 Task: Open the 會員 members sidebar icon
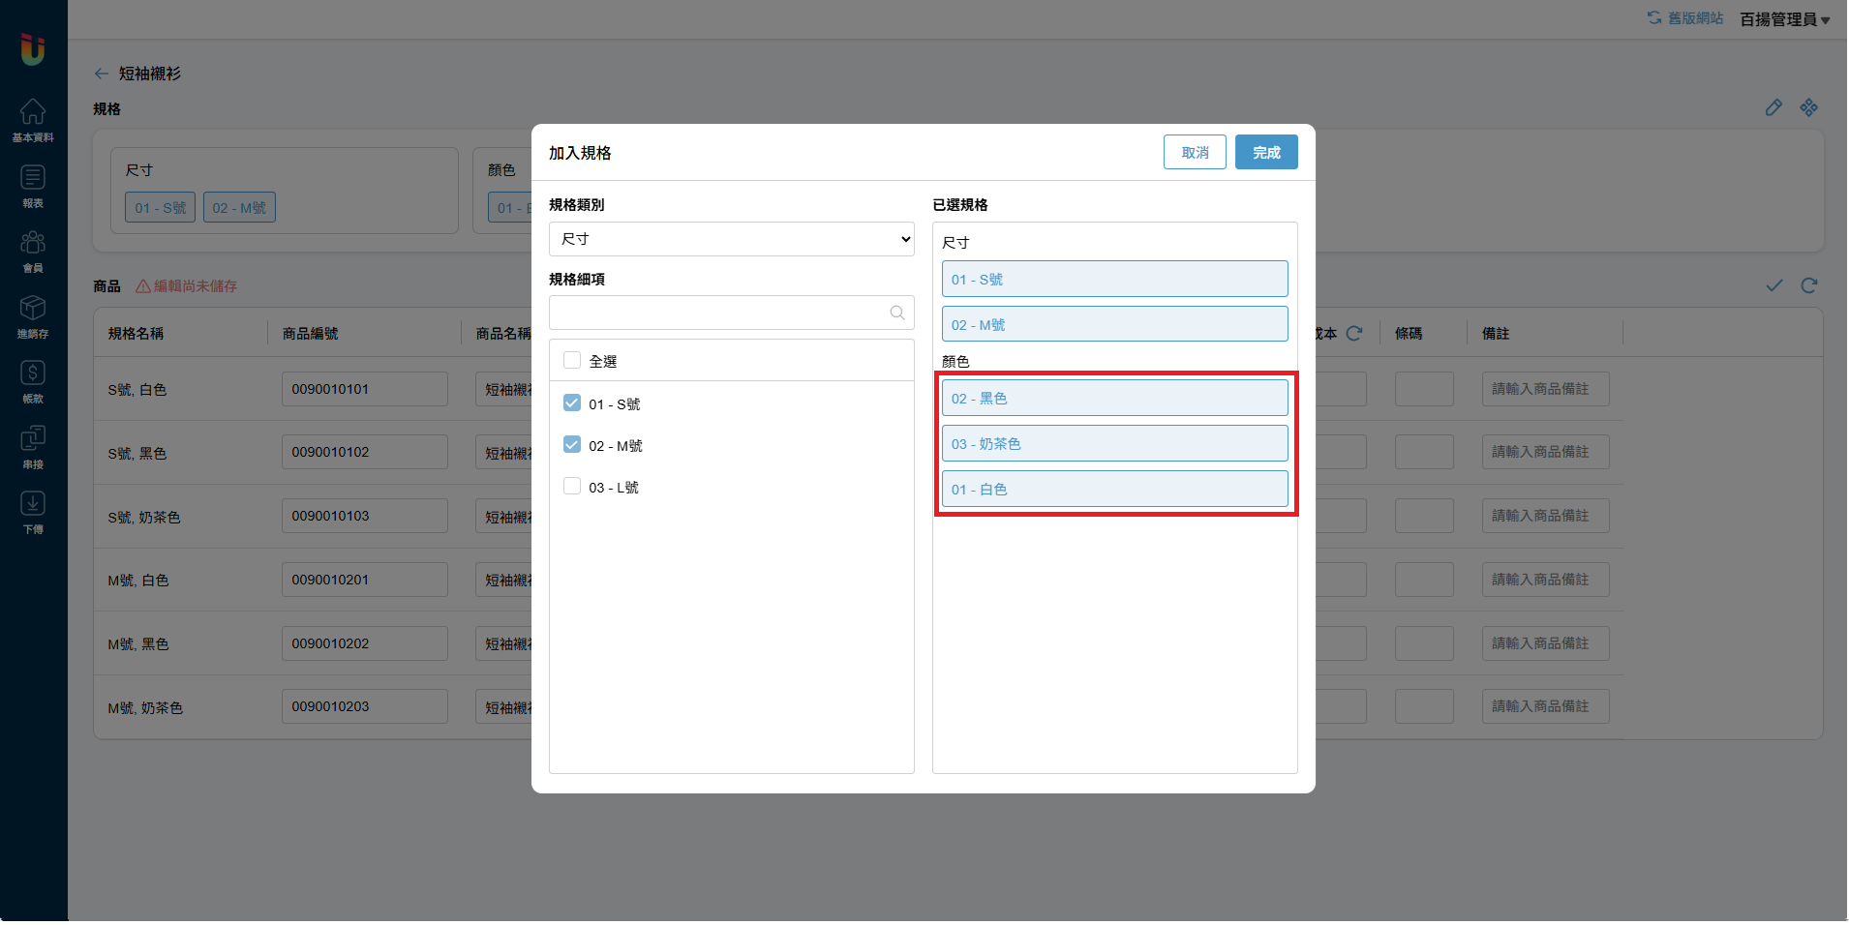33,251
